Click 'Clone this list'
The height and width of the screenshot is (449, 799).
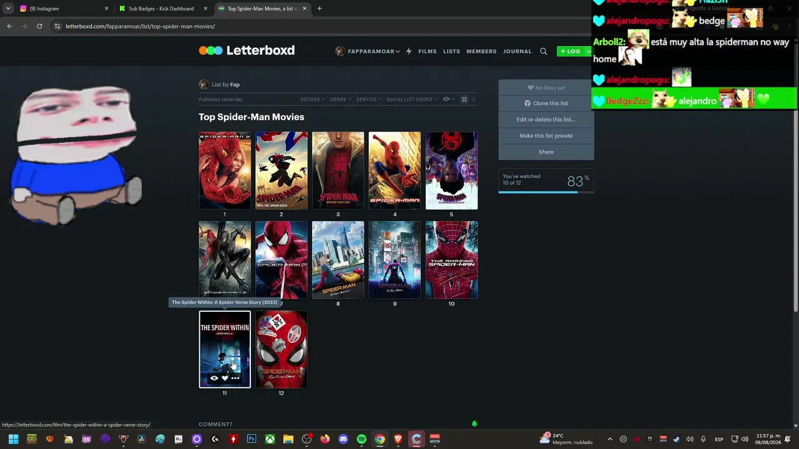(546, 104)
